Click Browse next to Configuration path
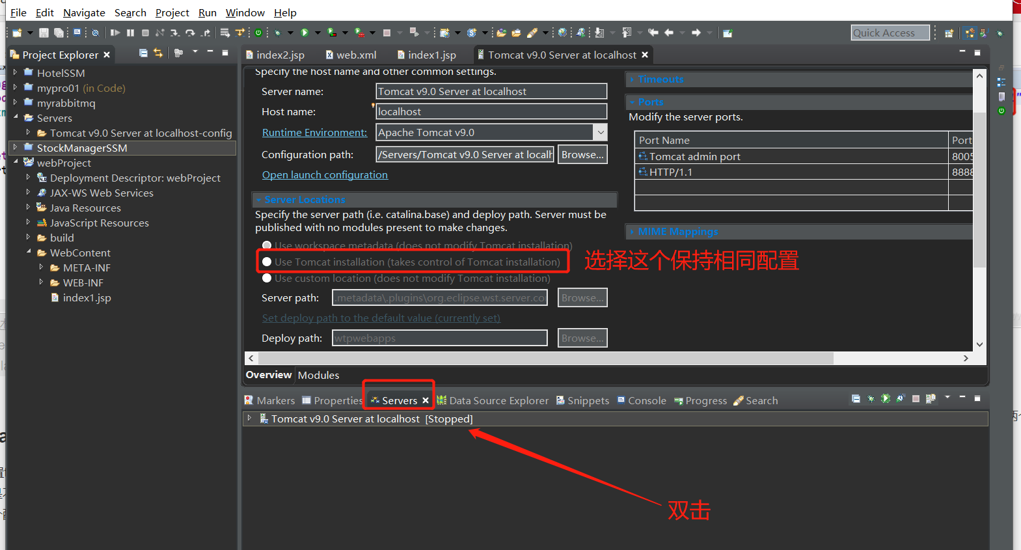 click(582, 154)
